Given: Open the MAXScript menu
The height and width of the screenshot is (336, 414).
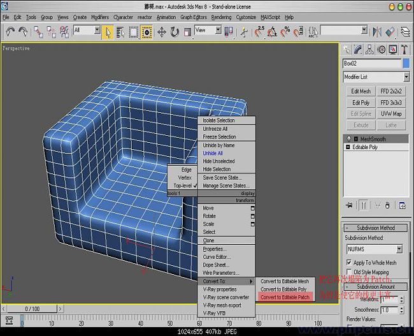Looking at the screenshot, I should click(270, 17).
